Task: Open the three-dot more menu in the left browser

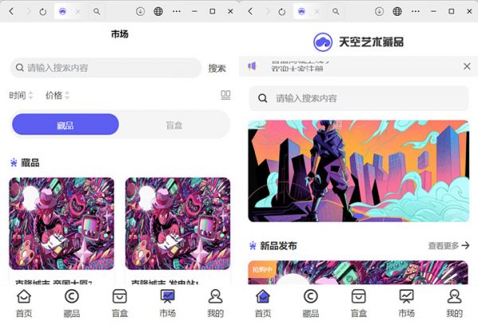Action: (176, 12)
